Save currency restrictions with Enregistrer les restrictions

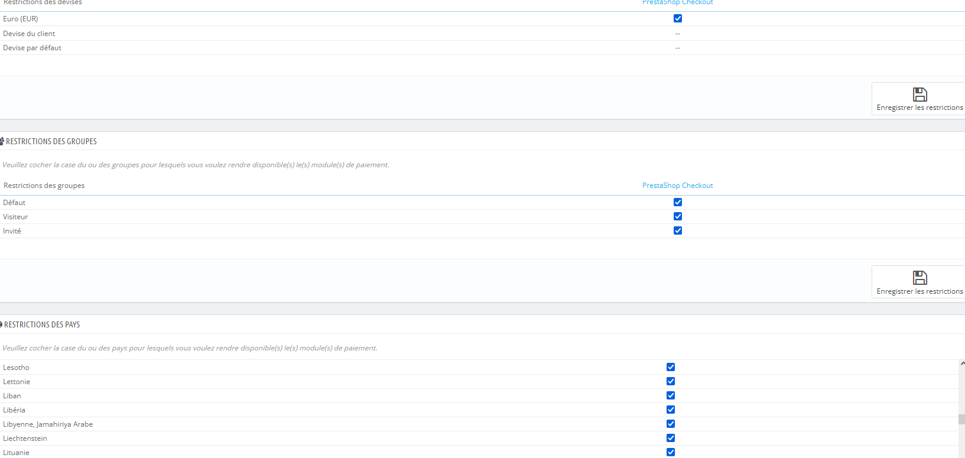(x=919, y=99)
